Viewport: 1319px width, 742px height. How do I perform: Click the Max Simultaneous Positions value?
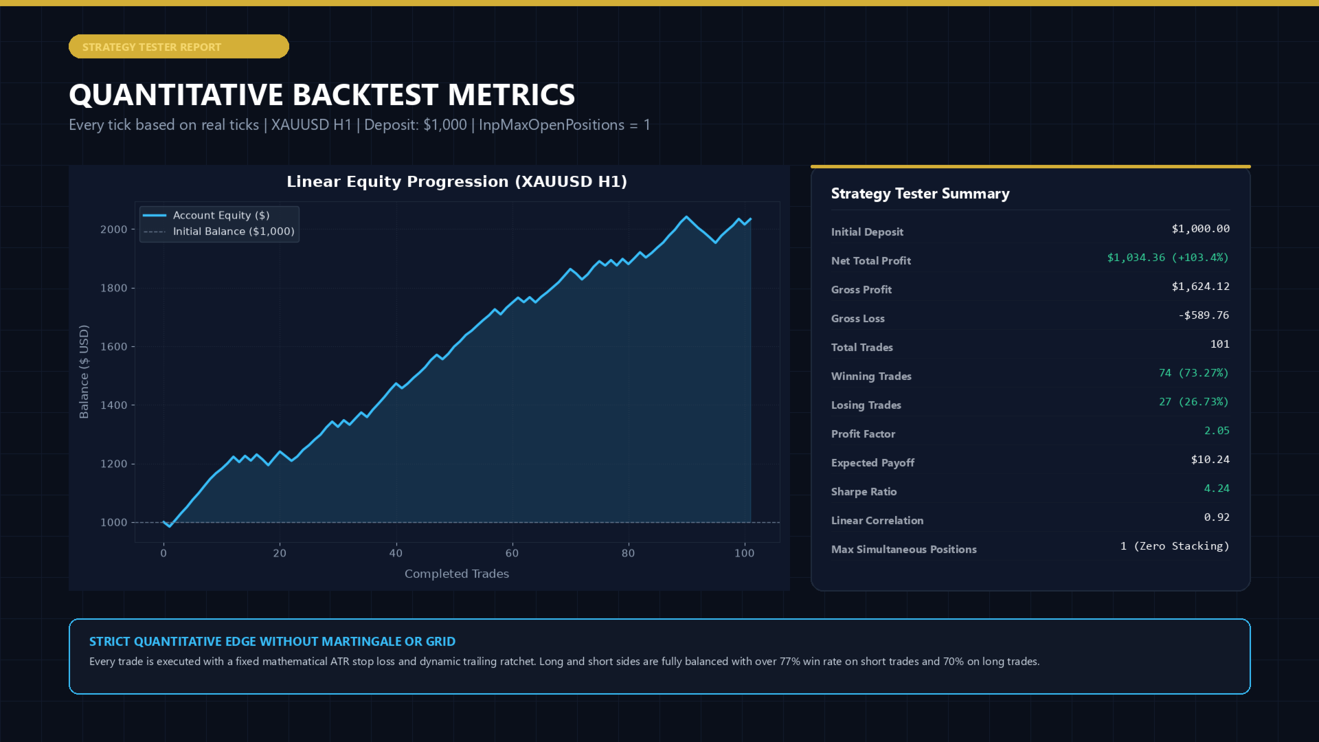(1175, 546)
